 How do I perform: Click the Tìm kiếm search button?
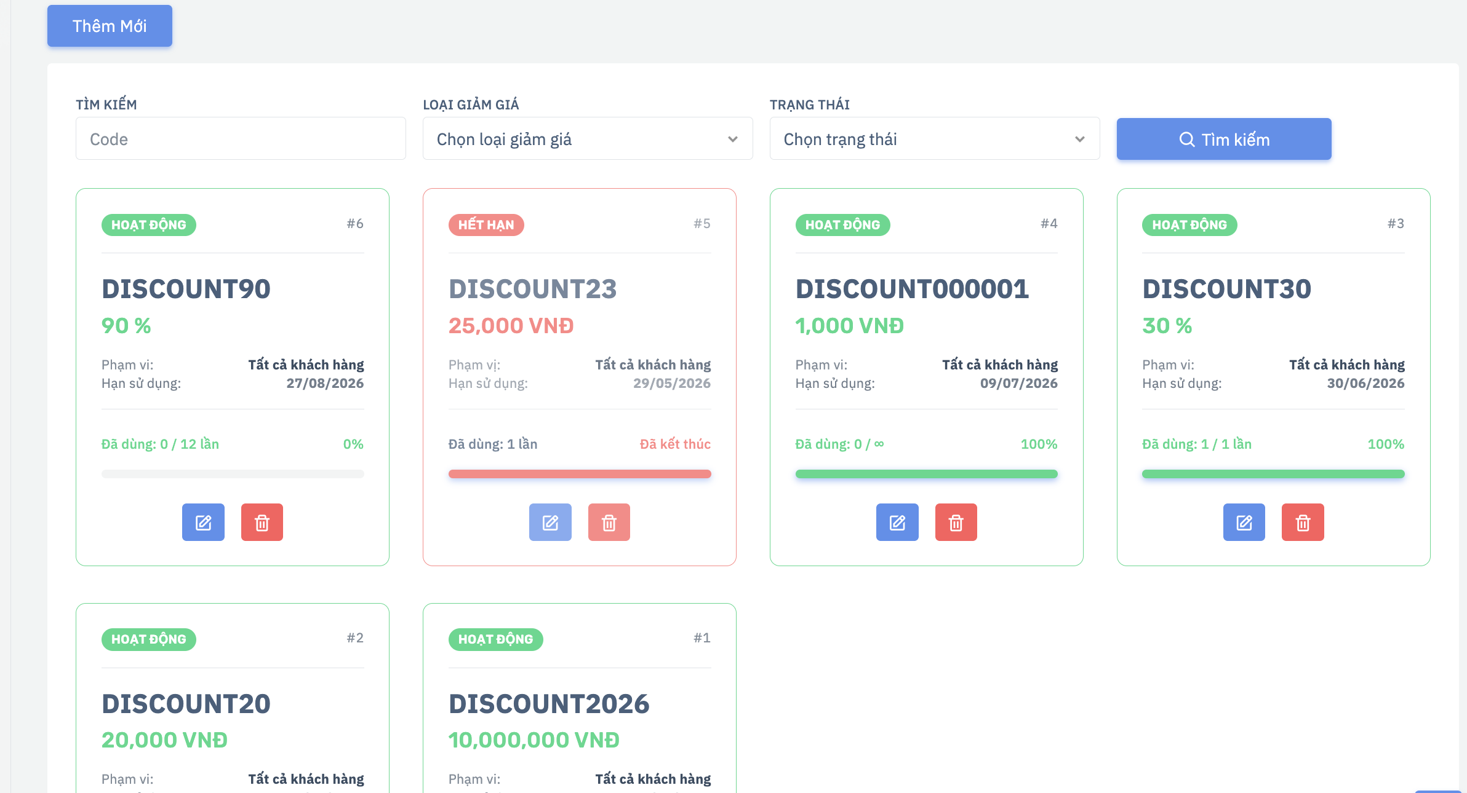click(x=1224, y=140)
